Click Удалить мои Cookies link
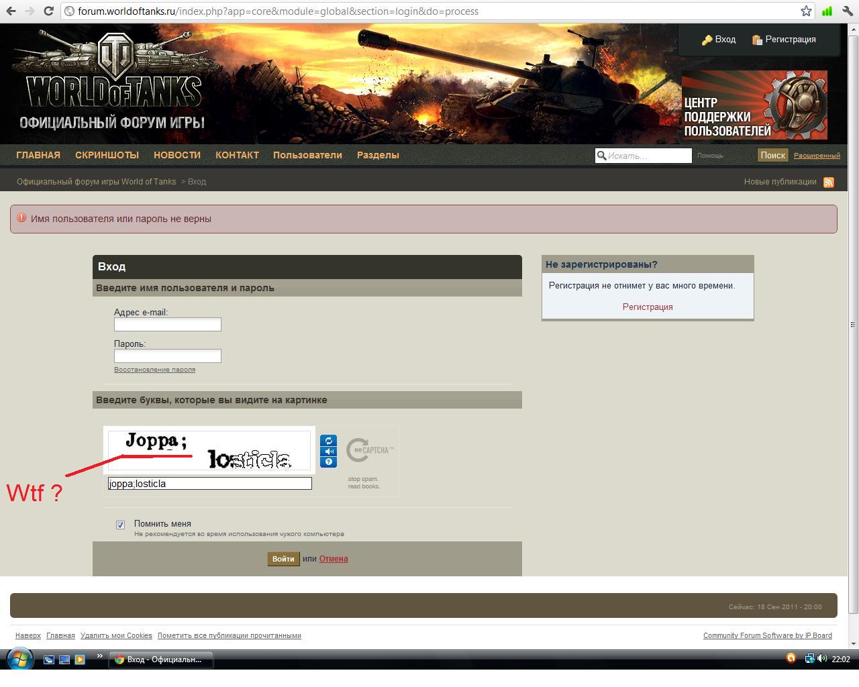 116,635
